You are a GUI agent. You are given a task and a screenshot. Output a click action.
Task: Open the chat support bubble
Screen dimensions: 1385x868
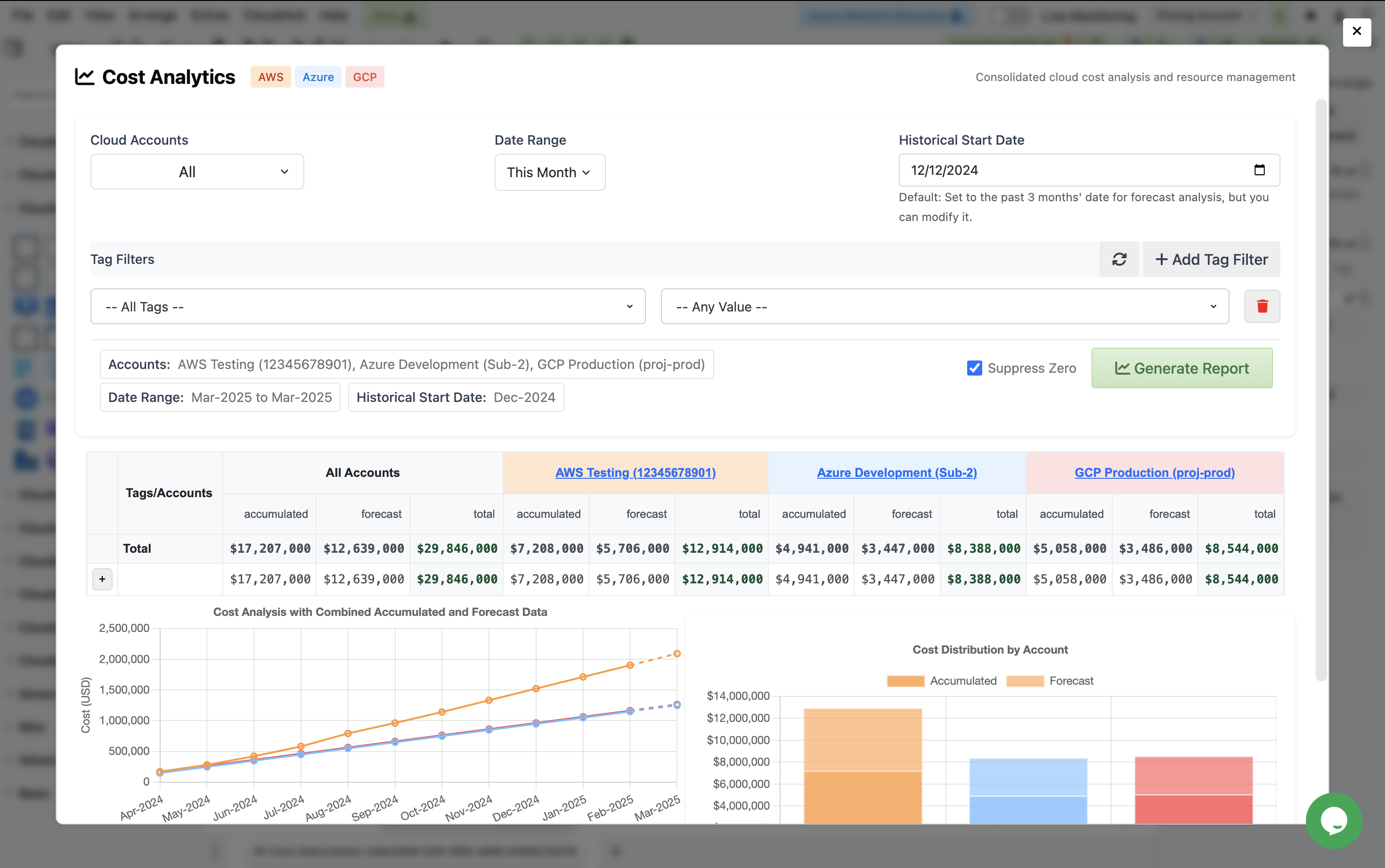(1333, 820)
